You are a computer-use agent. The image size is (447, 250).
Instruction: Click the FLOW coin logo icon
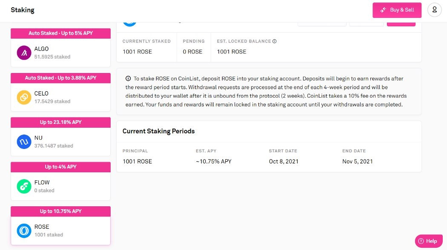[24, 186]
